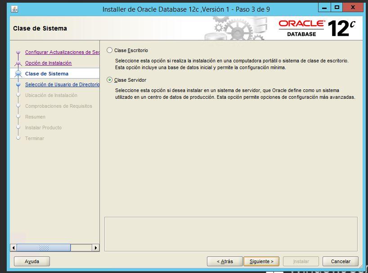This screenshot has height=273, width=368.
Task: Maximize the installer window
Action: coord(337,8)
